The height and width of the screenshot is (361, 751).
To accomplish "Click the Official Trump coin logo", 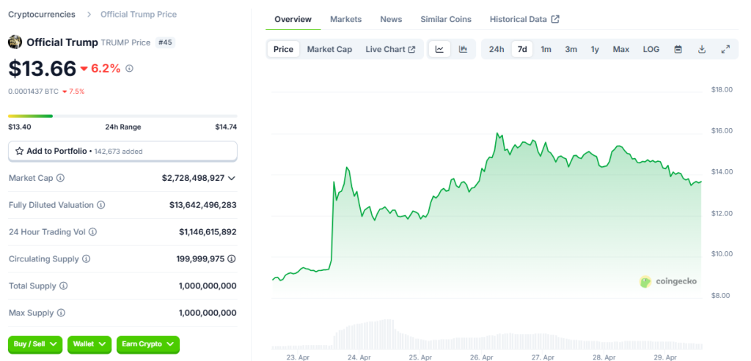I will pyautogui.click(x=15, y=42).
